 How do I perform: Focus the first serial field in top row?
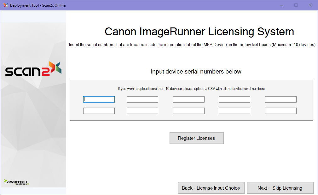tap(99, 99)
